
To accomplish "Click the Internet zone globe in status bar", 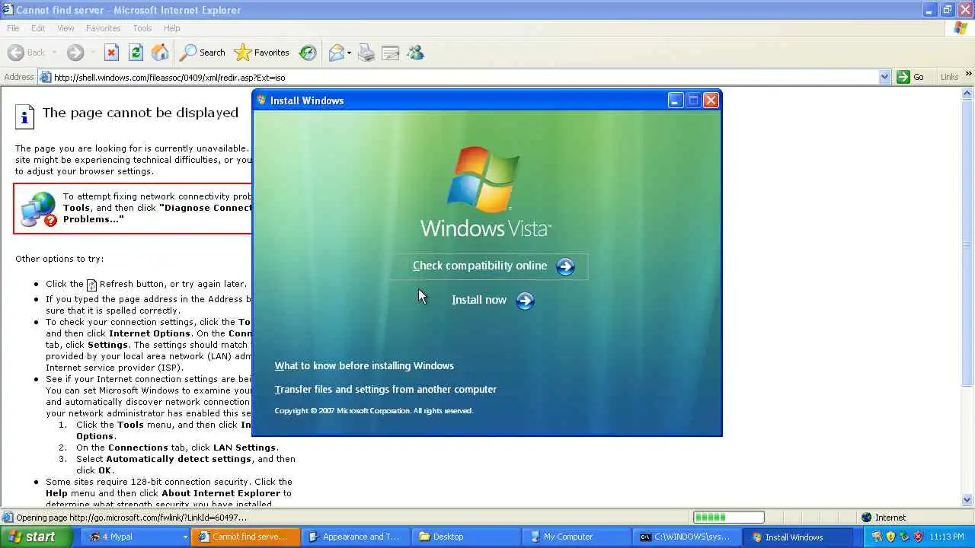I will [x=867, y=518].
